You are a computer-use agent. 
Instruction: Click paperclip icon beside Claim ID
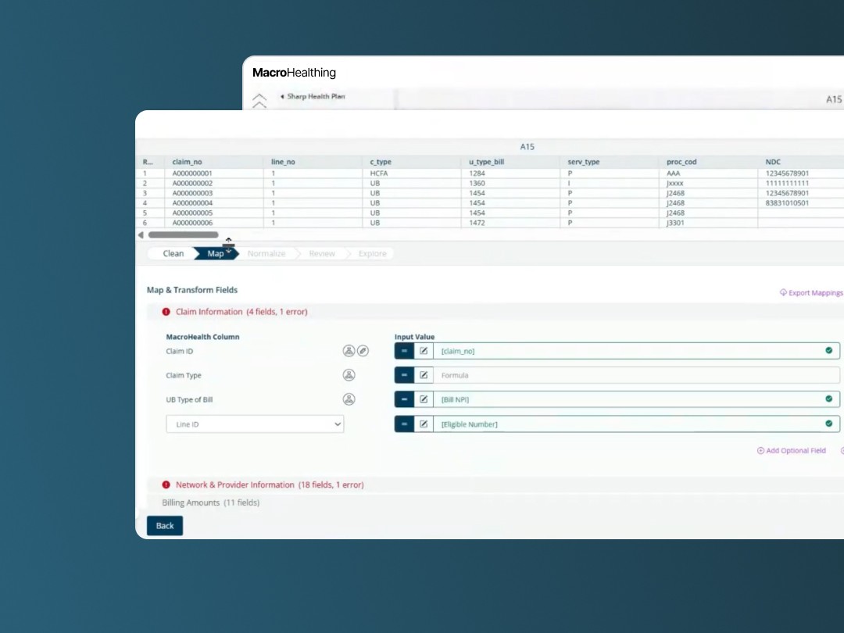pos(363,351)
